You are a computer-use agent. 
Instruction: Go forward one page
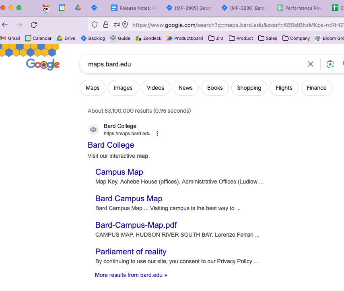(x=19, y=25)
